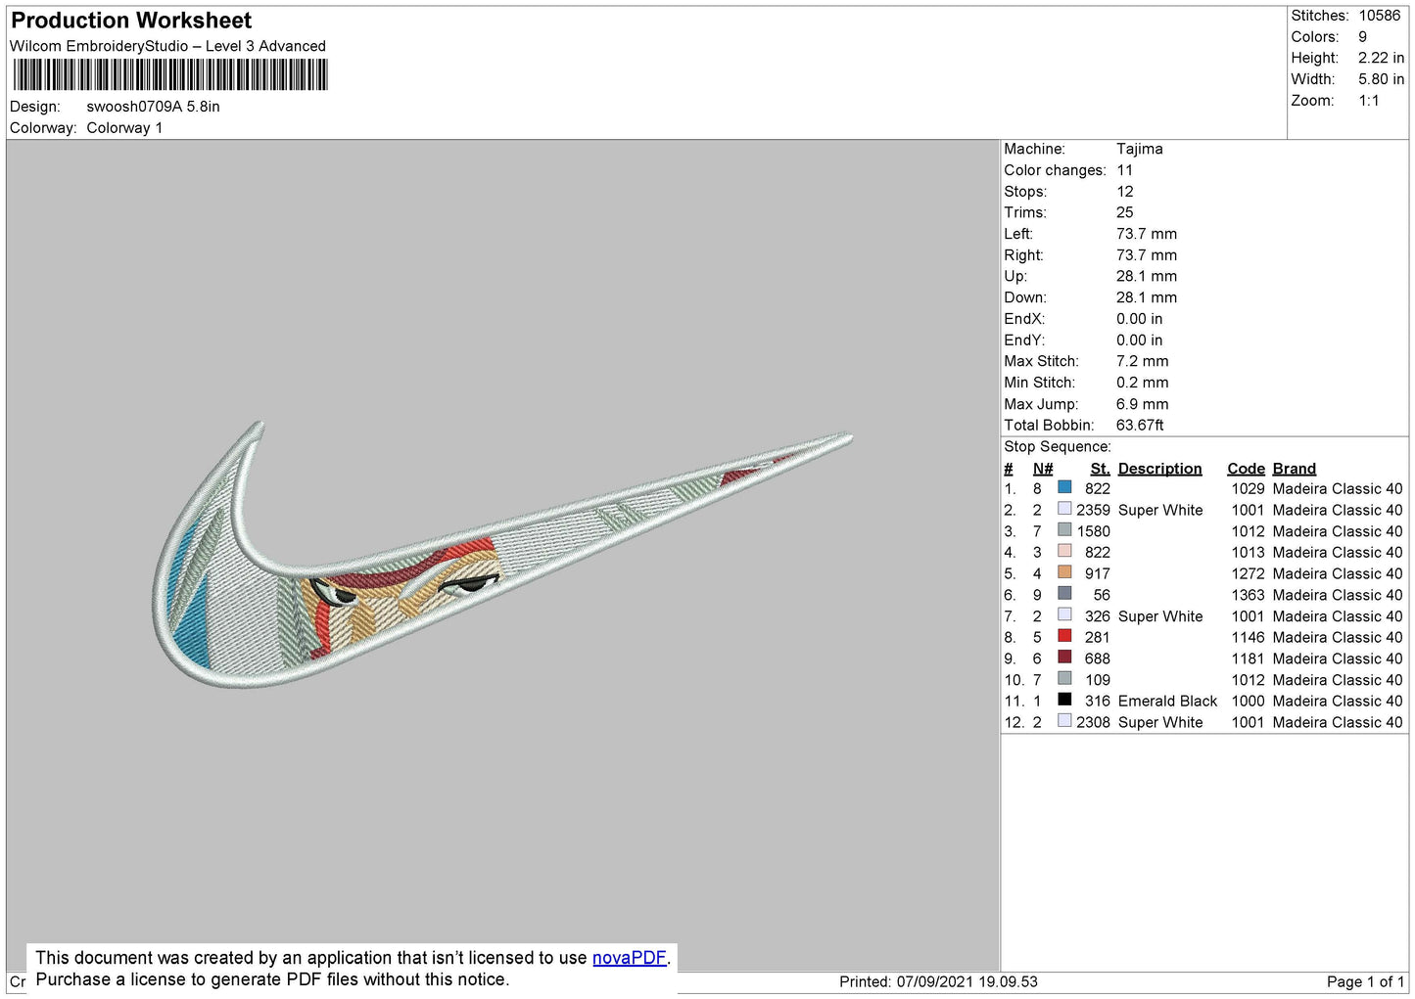This screenshot has width=1415, height=999.
Task: Click the 'Page 1 of 1' footer
Action: [x=1365, y=982]
